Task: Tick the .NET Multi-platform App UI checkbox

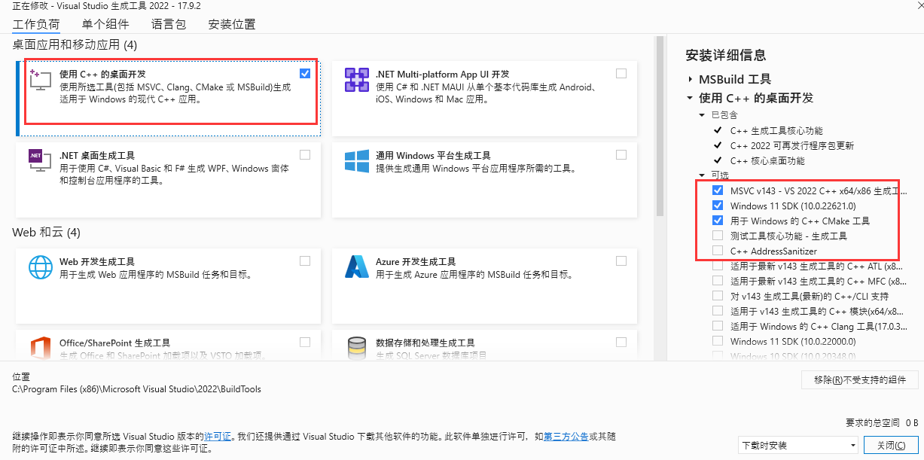Action: [x=621, y=74]
